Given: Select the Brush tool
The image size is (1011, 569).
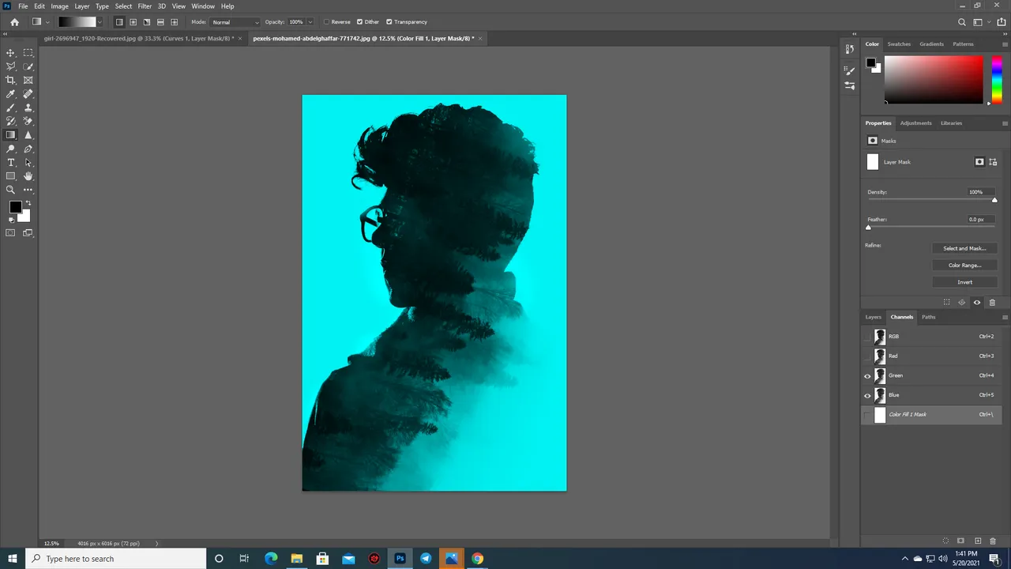Looking at the screenshot, I should (10, 107).
